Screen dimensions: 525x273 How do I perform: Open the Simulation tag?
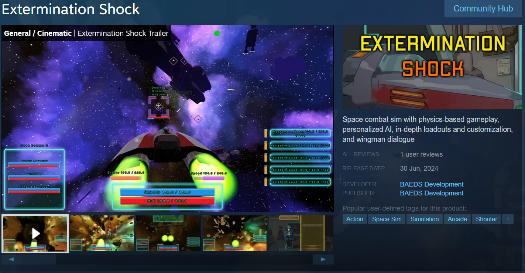(x=425, y=219)
